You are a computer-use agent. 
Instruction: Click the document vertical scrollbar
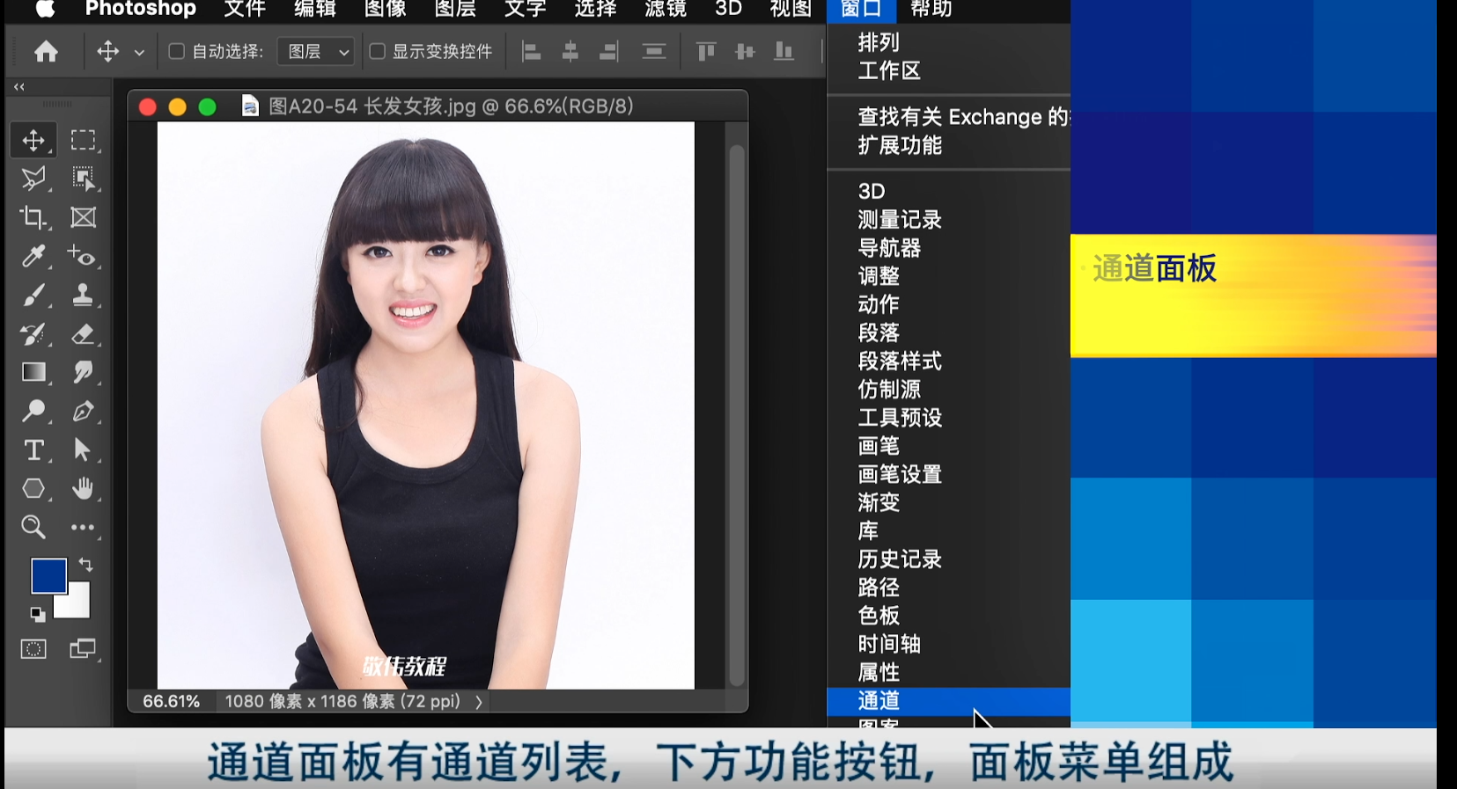pyautogui.click(x=737, y=413)
